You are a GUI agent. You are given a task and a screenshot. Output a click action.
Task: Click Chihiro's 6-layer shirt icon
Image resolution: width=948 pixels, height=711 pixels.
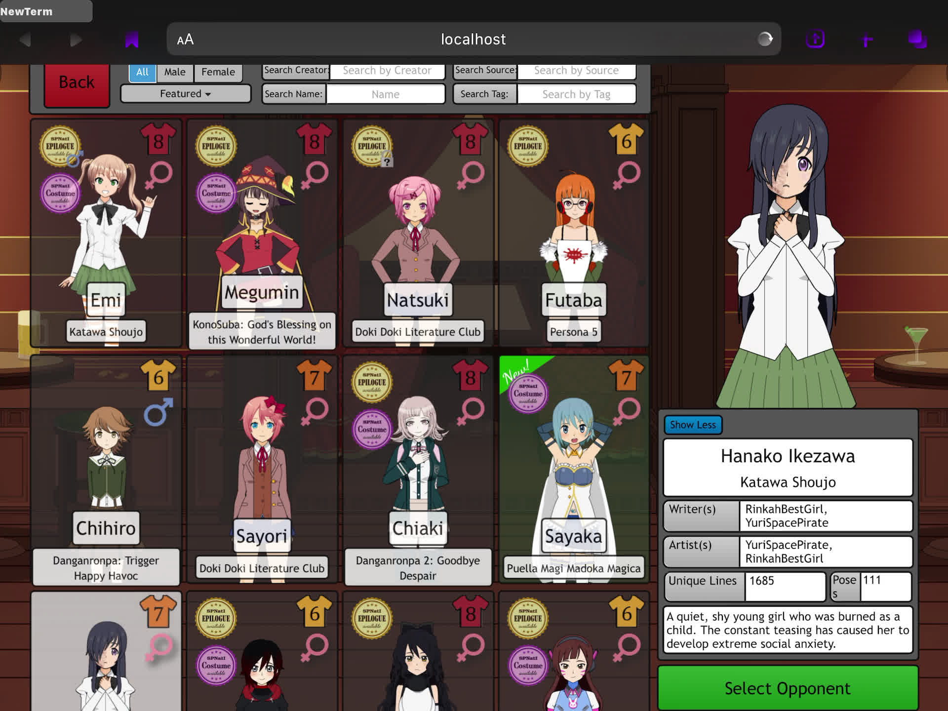(158, 376)
